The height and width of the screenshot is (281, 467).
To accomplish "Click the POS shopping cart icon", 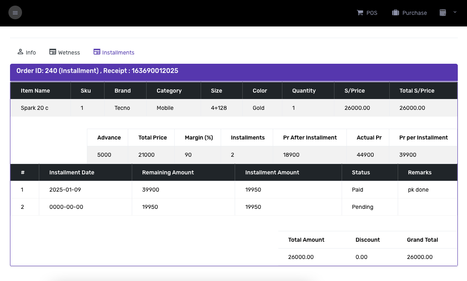I will tap(360, 12).
